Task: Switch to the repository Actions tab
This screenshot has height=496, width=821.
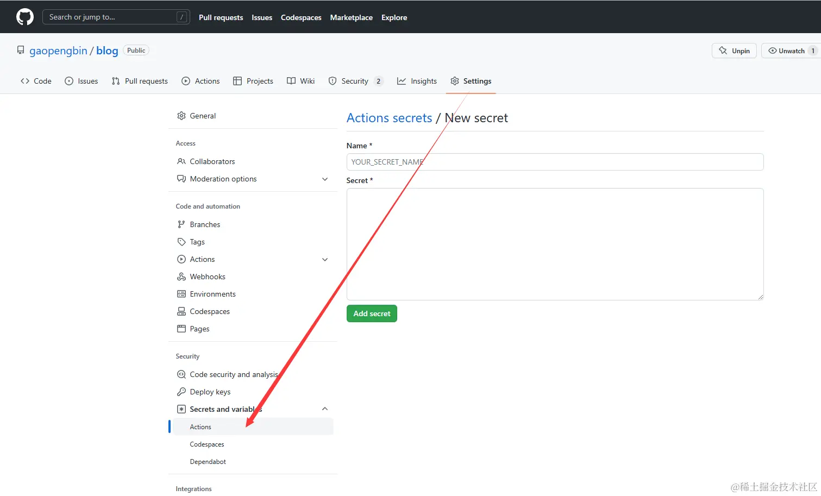Action: tap(200, 81)
